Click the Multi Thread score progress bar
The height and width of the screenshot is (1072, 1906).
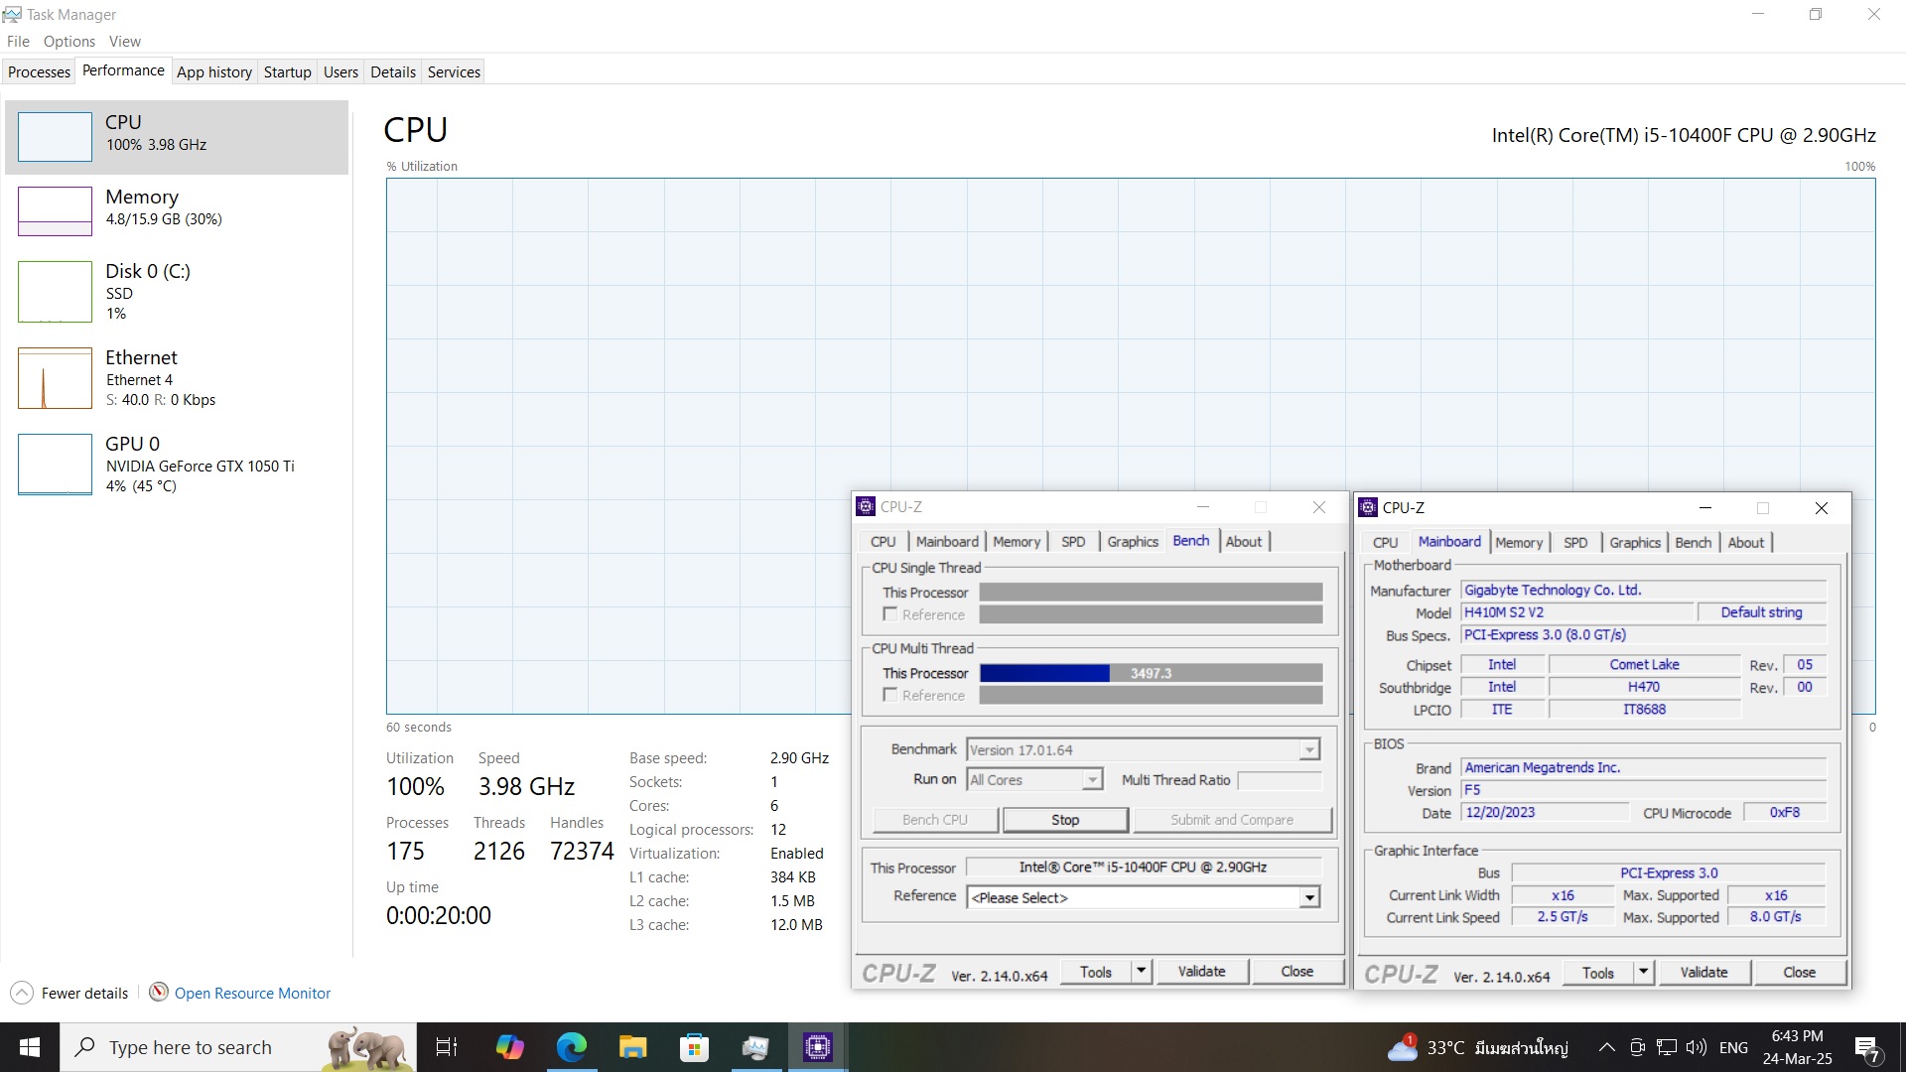point(1150,673)
